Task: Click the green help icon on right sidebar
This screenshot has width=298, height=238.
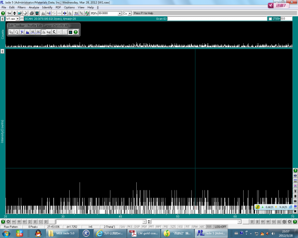Action: 295,170
